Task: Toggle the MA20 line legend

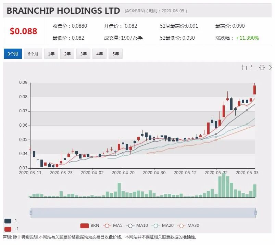Action: point(163,226)
